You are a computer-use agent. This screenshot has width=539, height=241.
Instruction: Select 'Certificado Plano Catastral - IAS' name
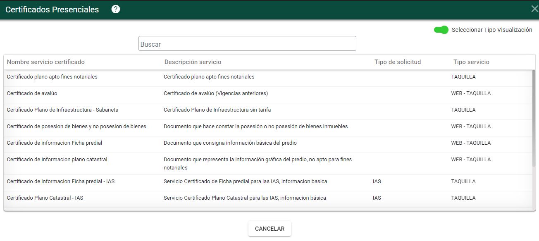coord(45,198)
